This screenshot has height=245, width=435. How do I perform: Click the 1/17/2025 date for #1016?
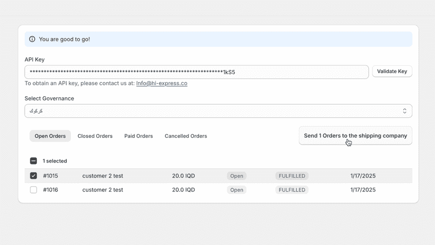tap(363, 190)
